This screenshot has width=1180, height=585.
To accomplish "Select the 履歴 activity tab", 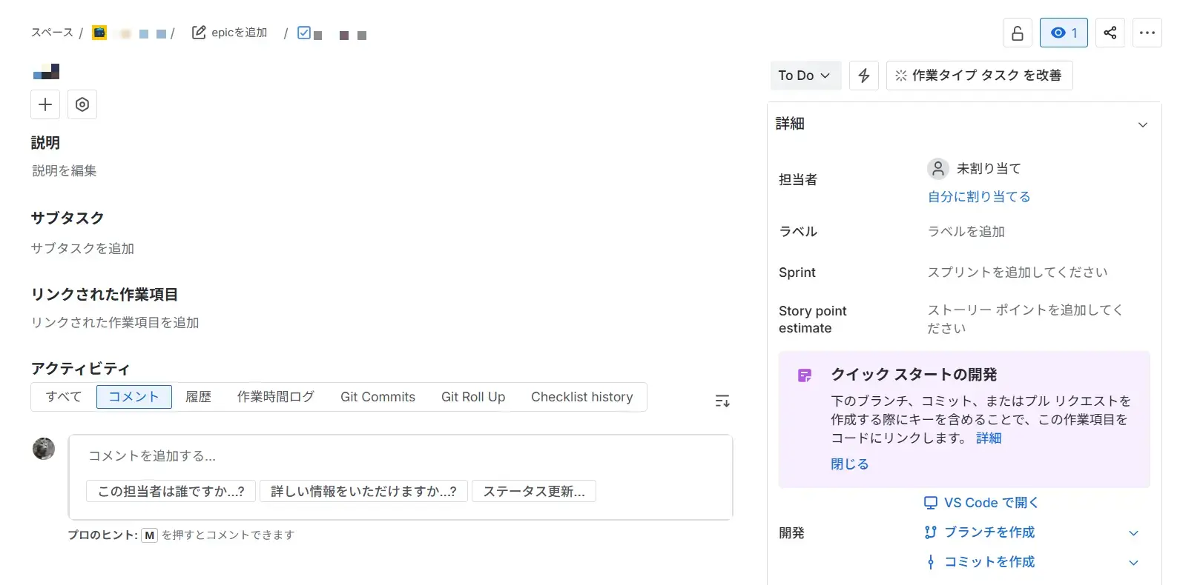I will (198, 397).
